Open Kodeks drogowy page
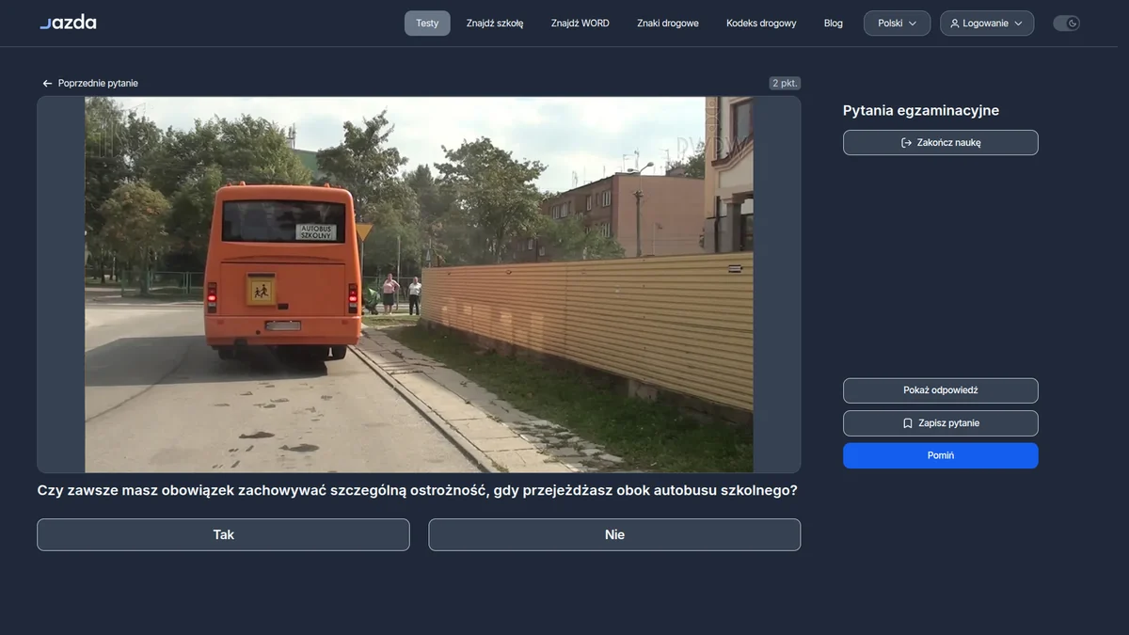The width and height of the screenshot is (1129, 635). (761, 24)
